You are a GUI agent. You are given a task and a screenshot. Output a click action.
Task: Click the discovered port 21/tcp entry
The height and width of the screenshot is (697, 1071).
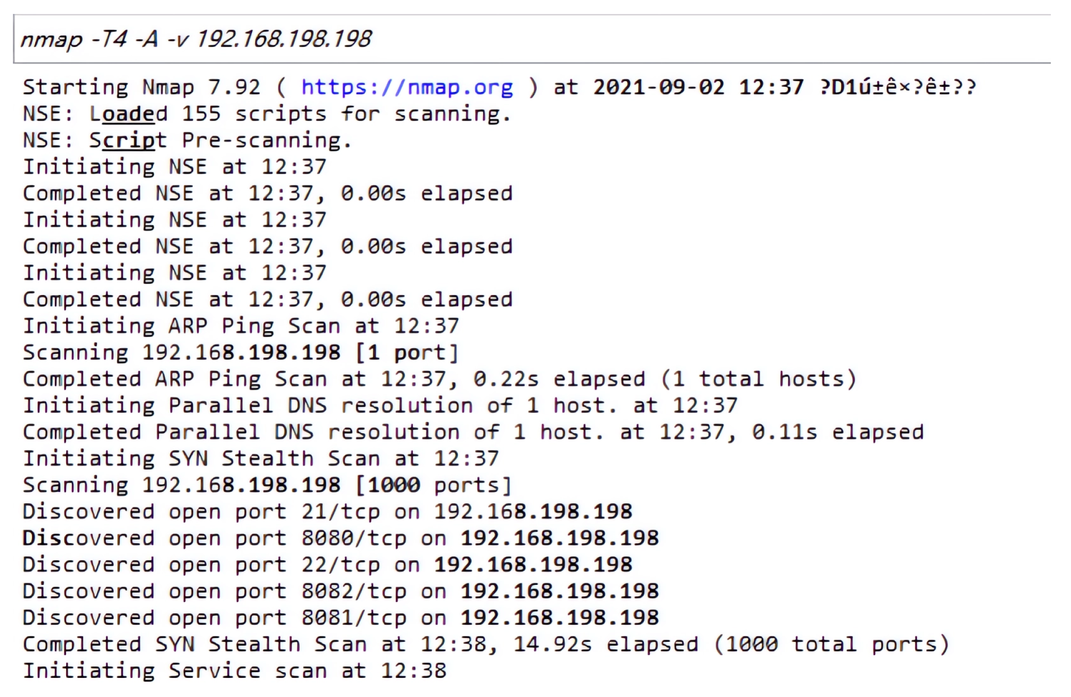(x=327, y=512)
